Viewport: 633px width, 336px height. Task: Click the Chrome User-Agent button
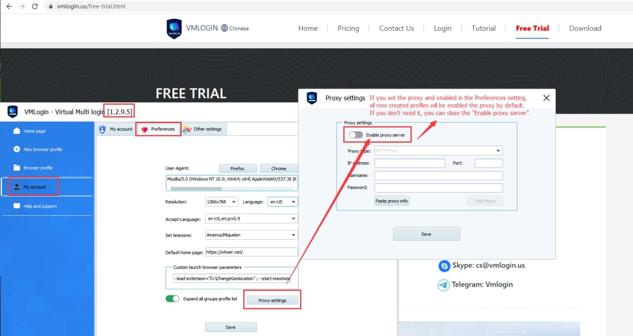(x=278, y=168)
